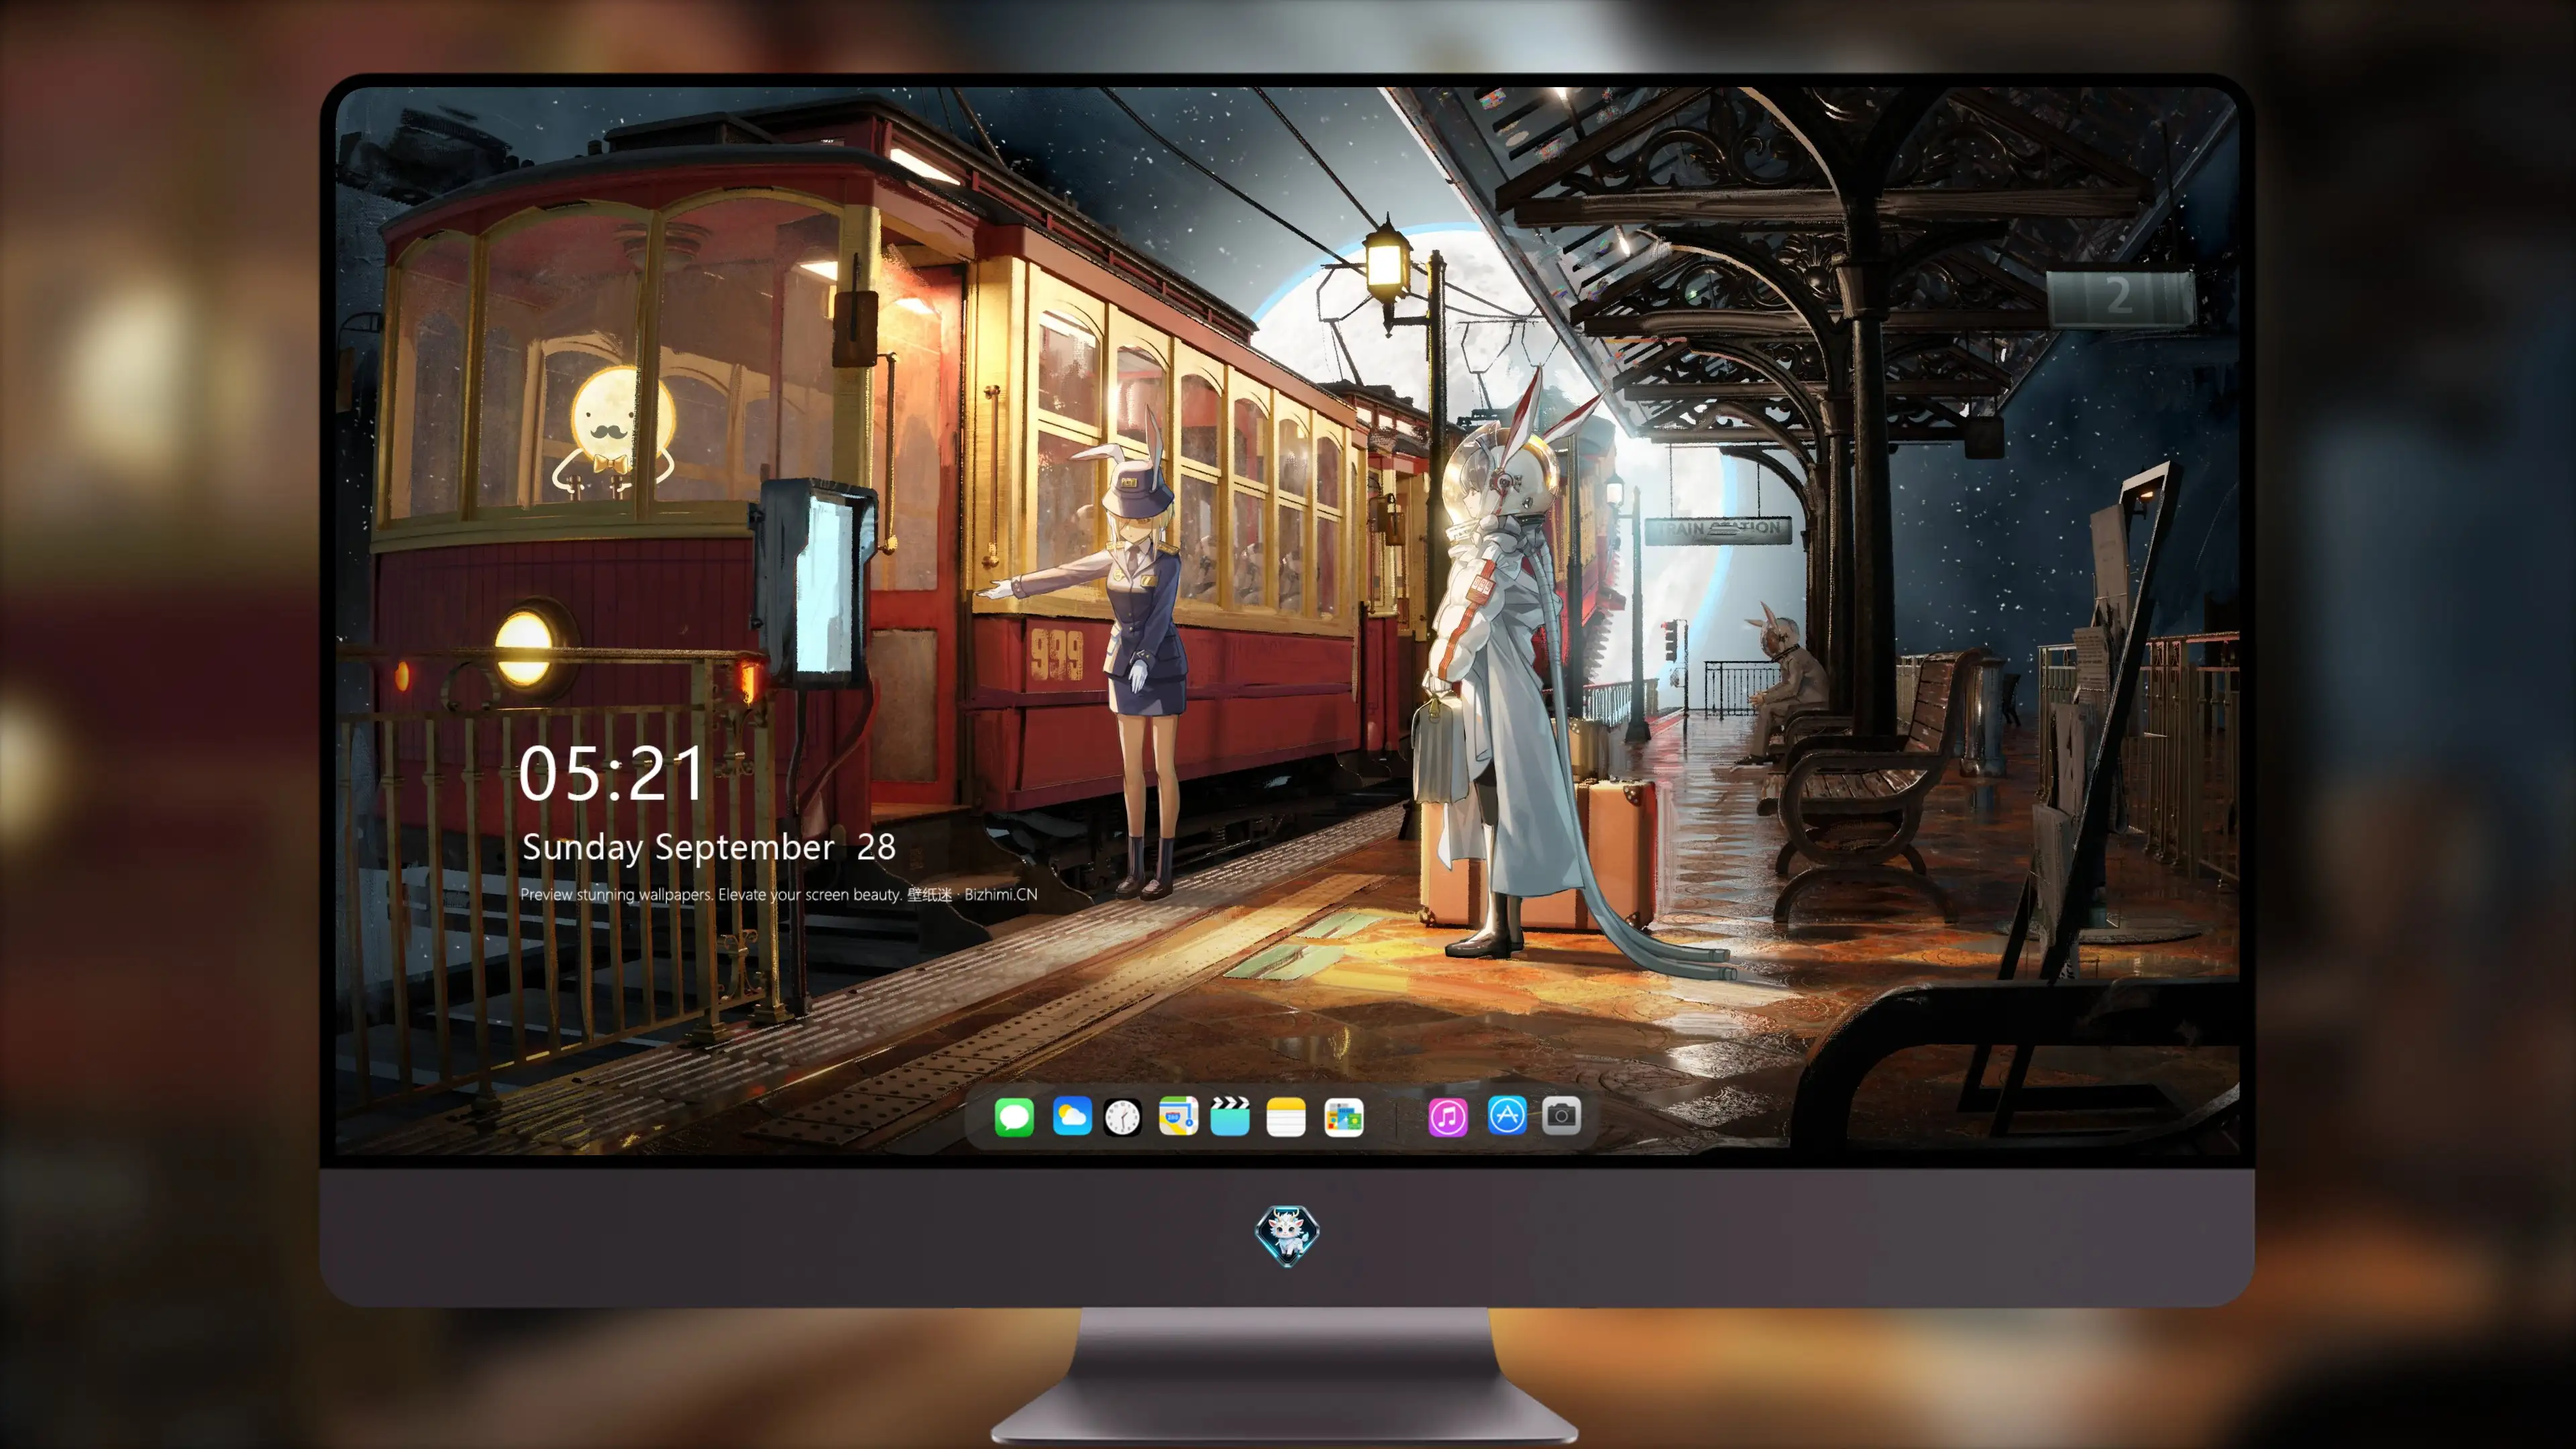Launch the App Store from the dock
2576x1449 pixels.
coord(1507,1115)
